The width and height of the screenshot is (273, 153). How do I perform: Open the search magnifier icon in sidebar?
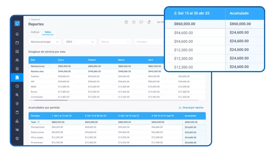(17, 95)
